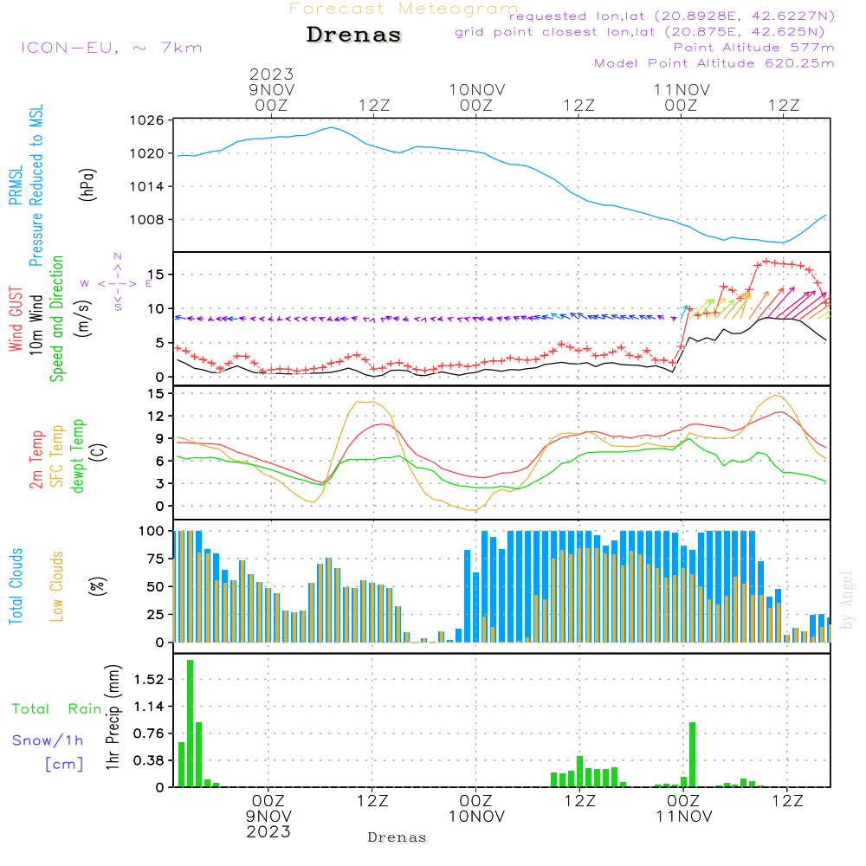Click the highest wind gust marker
Screen dimensions: 866x866
766,262
